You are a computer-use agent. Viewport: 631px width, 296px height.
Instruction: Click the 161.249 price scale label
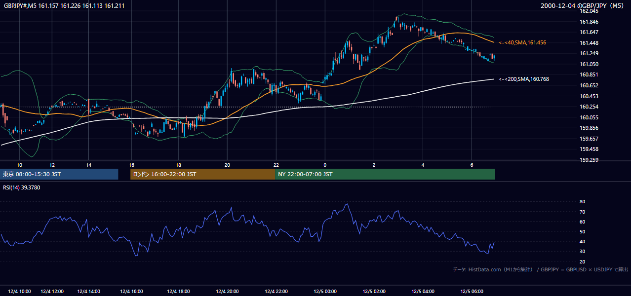(589, 53)
